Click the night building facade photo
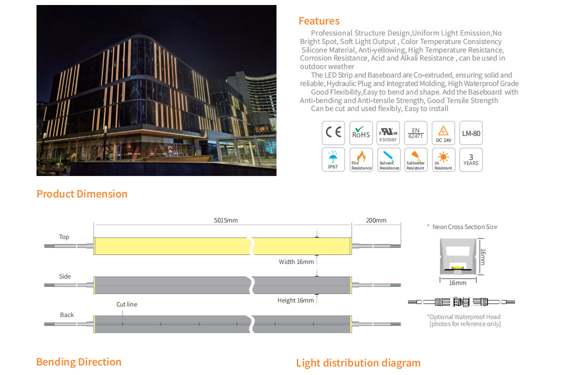The image size is (567, 375). click(156, 90)
